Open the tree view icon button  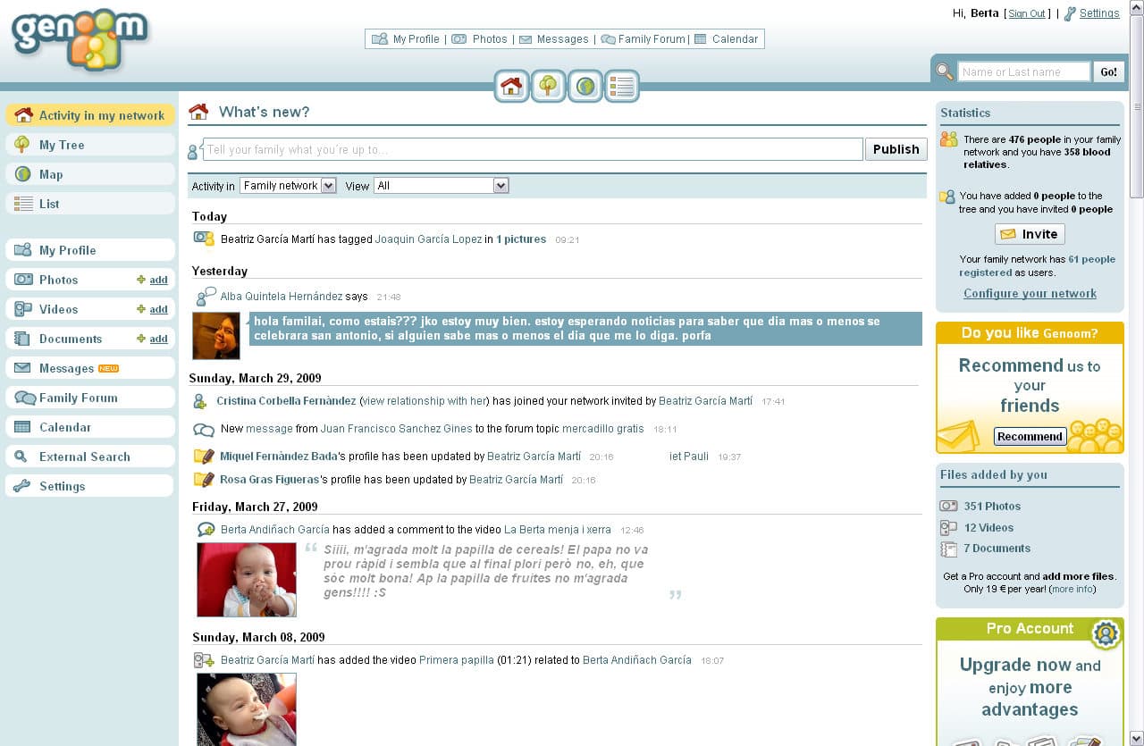coord(548,86)
